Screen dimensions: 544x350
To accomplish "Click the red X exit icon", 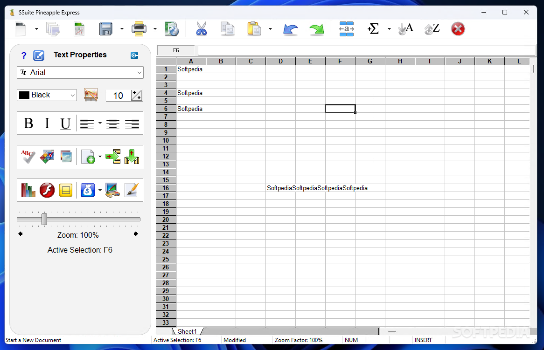I will pyautogui.click(x=458, y=29).
